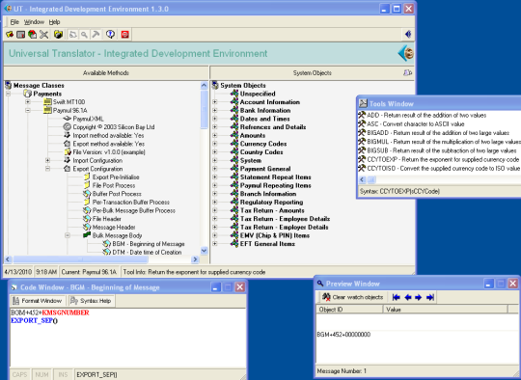Click up arrow of Available Methods scrollbar
The image size is (521, 380).
(204, 86)
